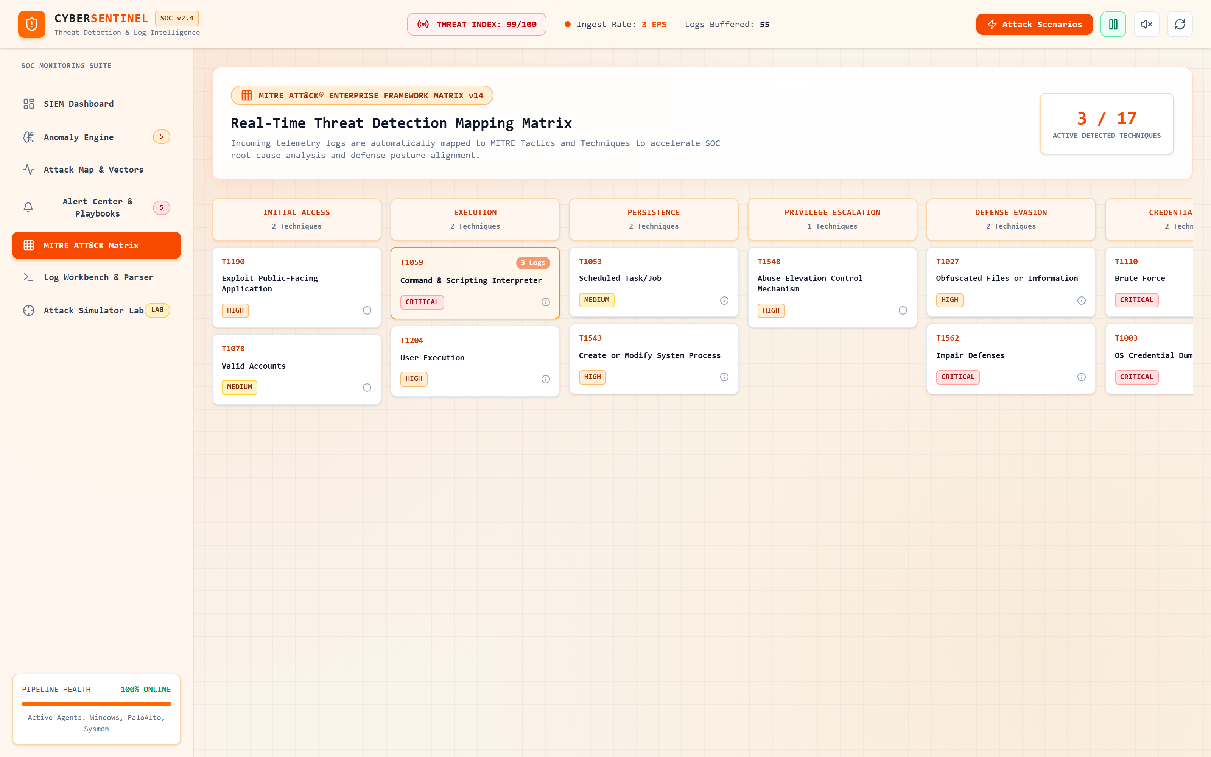
Task: Click the Pipeline Health progress bar
Action: tap(96, 704)
